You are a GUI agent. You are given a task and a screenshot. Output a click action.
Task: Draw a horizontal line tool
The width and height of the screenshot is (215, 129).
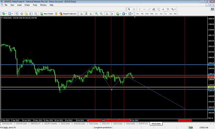click(144, 9)
